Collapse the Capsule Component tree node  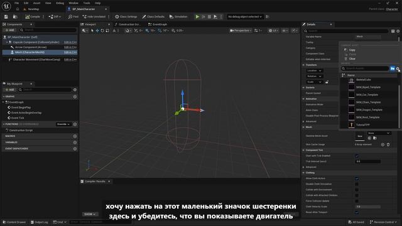point(7,42)
